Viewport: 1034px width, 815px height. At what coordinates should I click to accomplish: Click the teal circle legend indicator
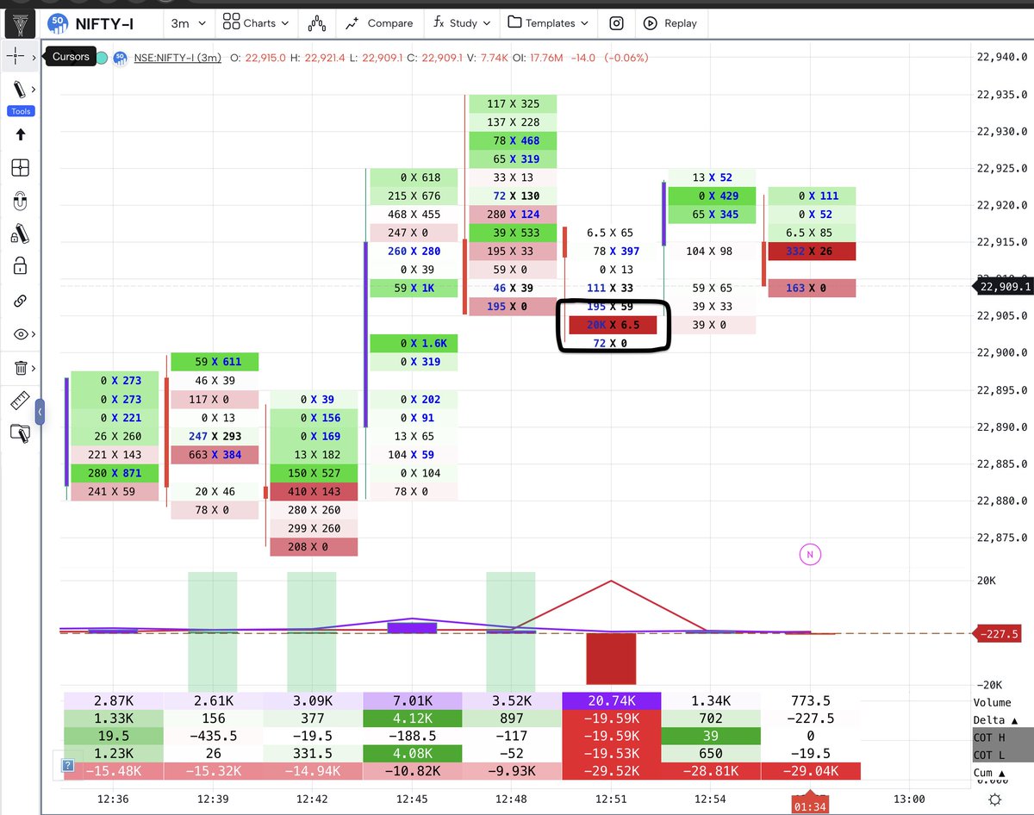pyautogui.click(x=102, y=58)
